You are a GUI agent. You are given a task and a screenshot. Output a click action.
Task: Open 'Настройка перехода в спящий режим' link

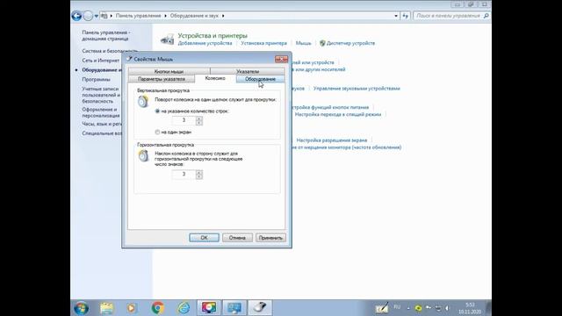tap(337, 114)
